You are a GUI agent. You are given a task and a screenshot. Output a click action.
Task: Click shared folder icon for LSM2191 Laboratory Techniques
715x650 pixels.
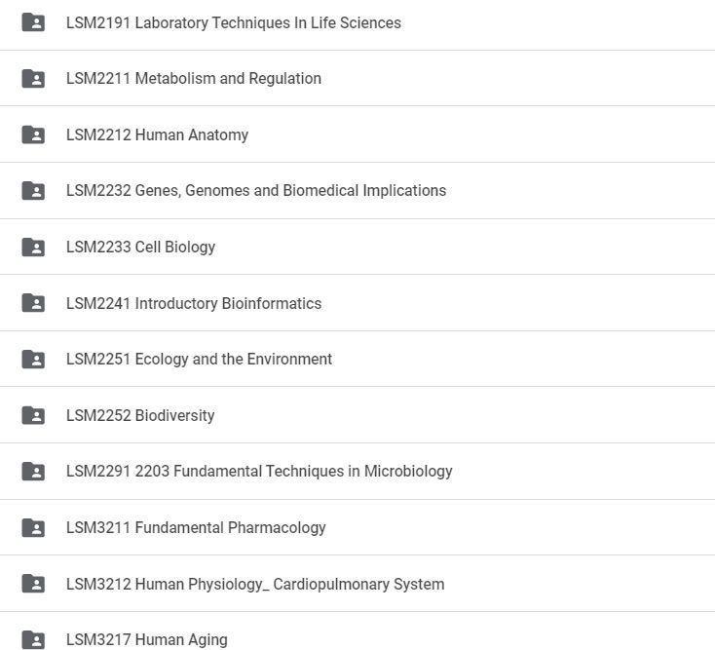33,22
